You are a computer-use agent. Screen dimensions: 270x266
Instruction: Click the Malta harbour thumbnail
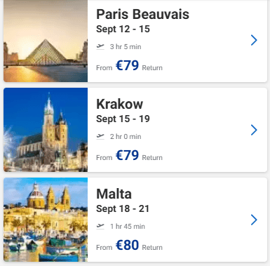46,220
